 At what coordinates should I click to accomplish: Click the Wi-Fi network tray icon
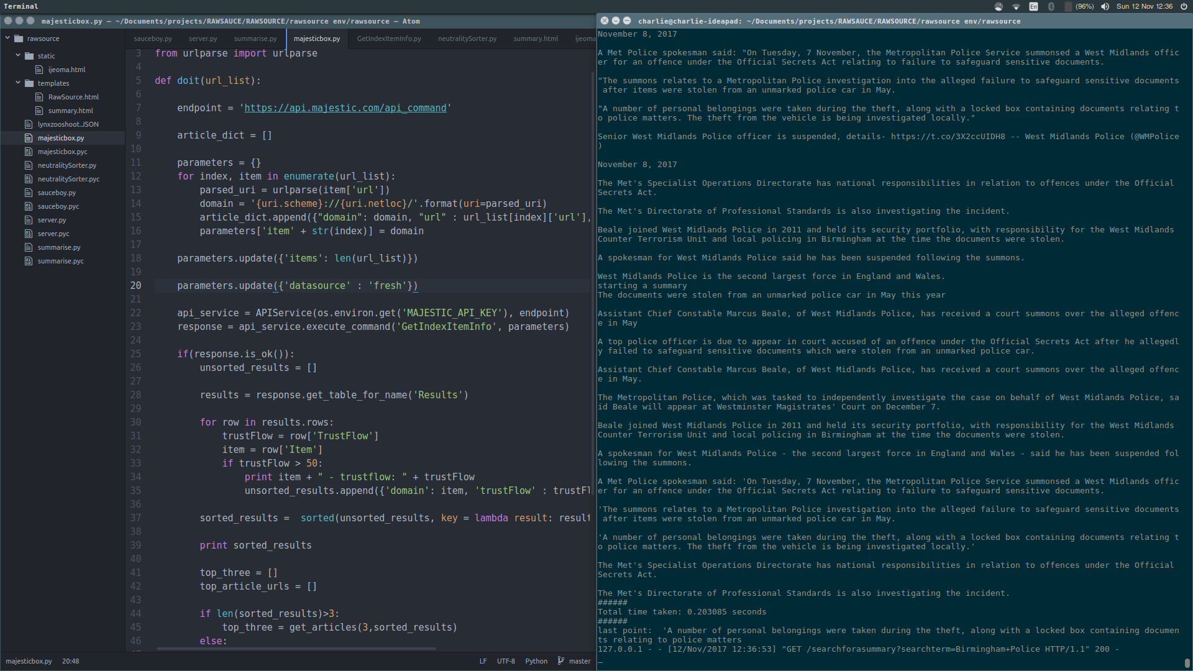coord(1016,6)
